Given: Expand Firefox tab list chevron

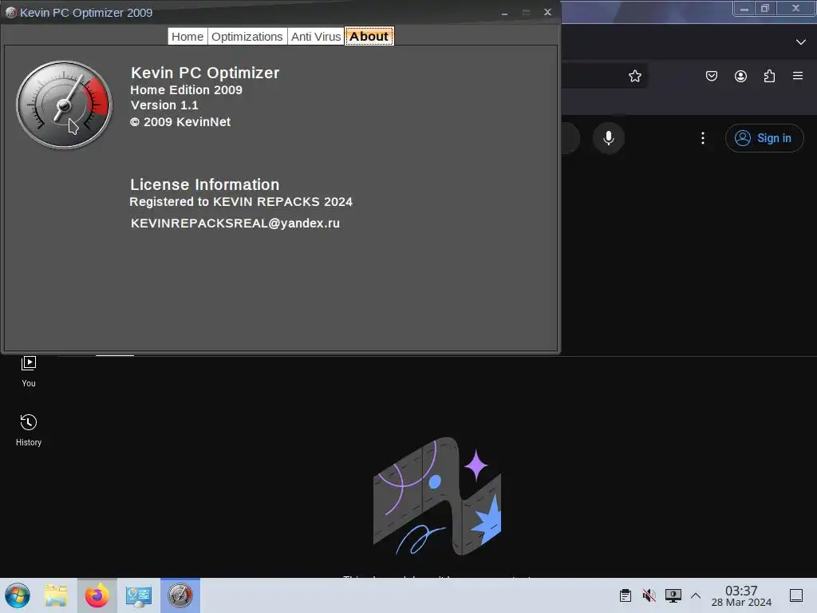Looking at the screenshot, I should pyautogui.click(x=801, y=42).
